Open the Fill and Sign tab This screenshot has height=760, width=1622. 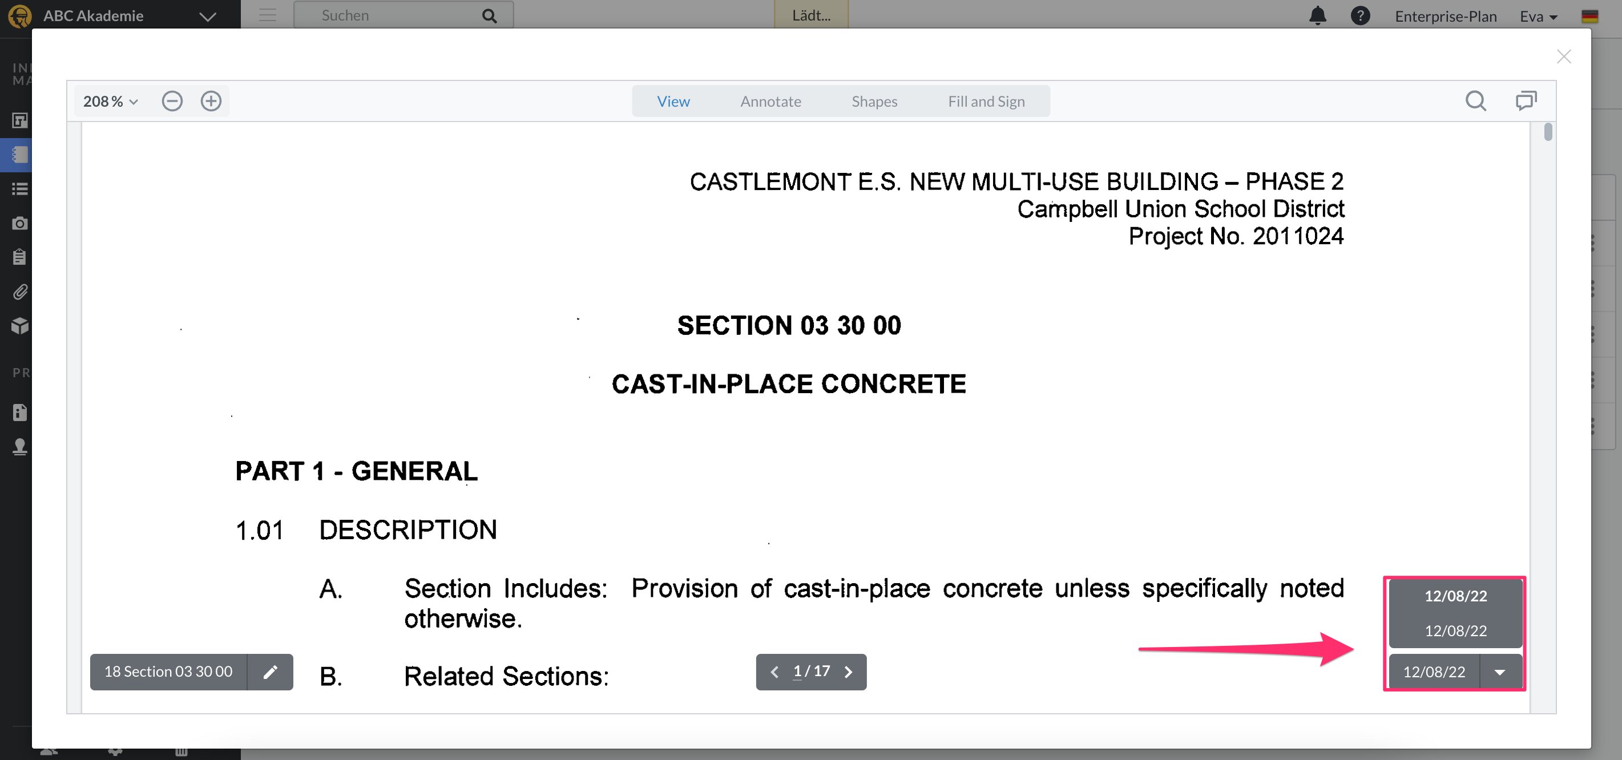tap(986, 102)
